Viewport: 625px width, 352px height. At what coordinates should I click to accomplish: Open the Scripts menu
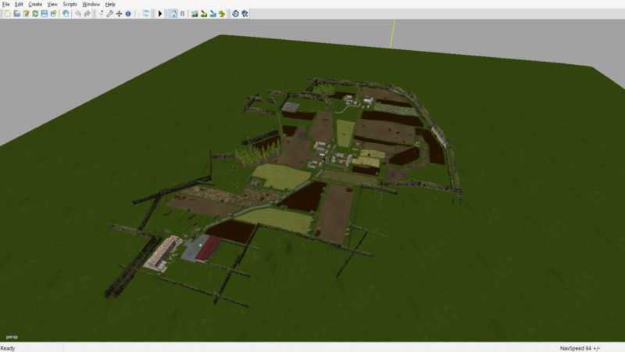[x=70, y=4]
